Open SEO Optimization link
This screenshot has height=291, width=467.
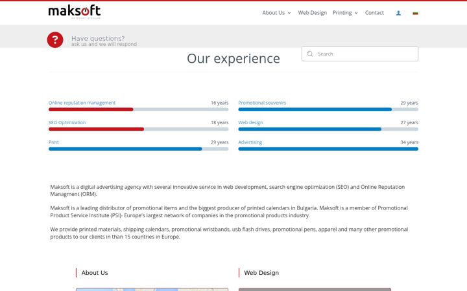click(x=67, y=122)
